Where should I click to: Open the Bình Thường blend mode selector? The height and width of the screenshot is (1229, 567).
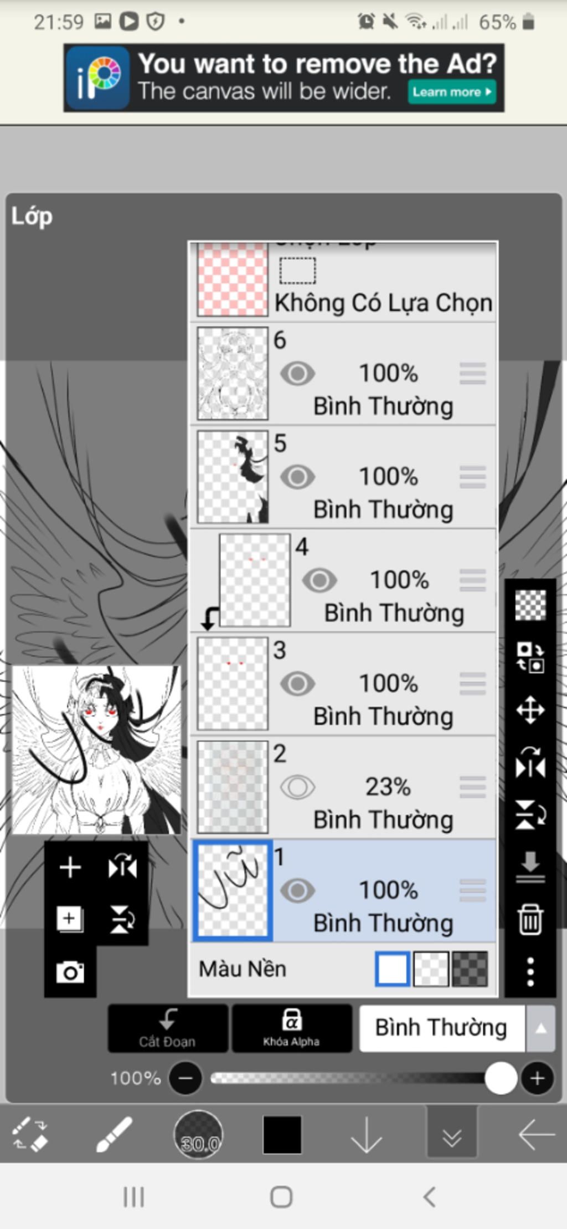[442, 1028]
